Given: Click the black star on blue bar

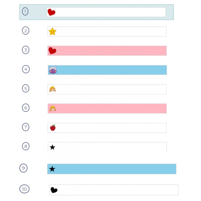Looking at the screenshot, I should (x=52, y=169).
